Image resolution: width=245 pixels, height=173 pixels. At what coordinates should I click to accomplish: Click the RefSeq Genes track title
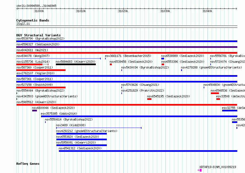28,164
